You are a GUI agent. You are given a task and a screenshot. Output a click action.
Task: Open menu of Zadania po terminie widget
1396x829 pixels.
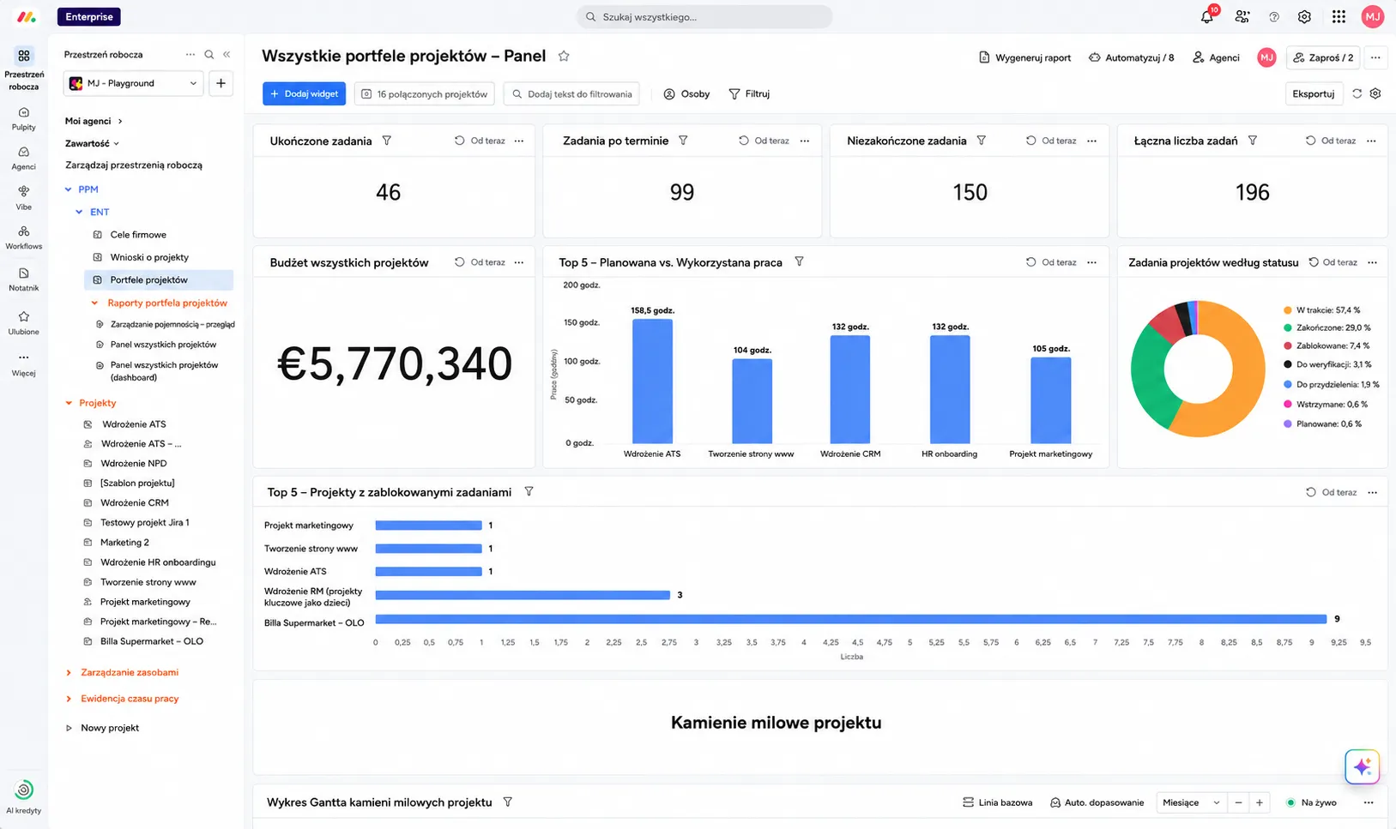coord(805,141)
